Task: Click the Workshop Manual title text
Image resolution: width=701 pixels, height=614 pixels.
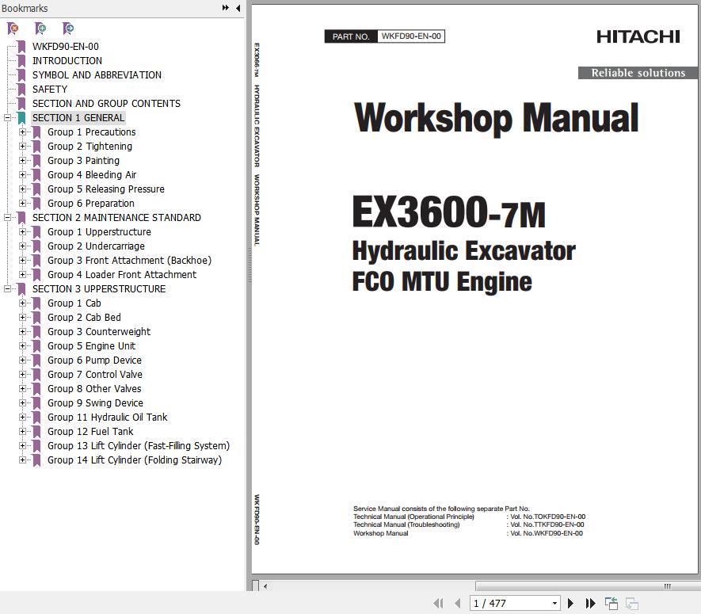Action: 496,118
